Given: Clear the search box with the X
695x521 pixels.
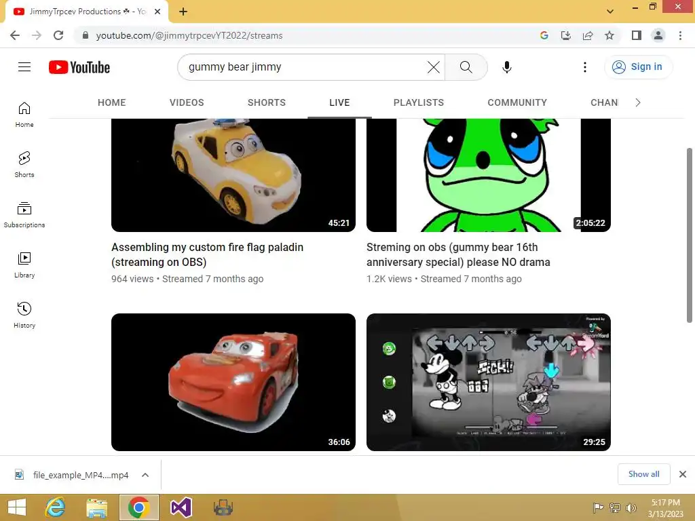Looking at the screenshot, I should (434, 67).
